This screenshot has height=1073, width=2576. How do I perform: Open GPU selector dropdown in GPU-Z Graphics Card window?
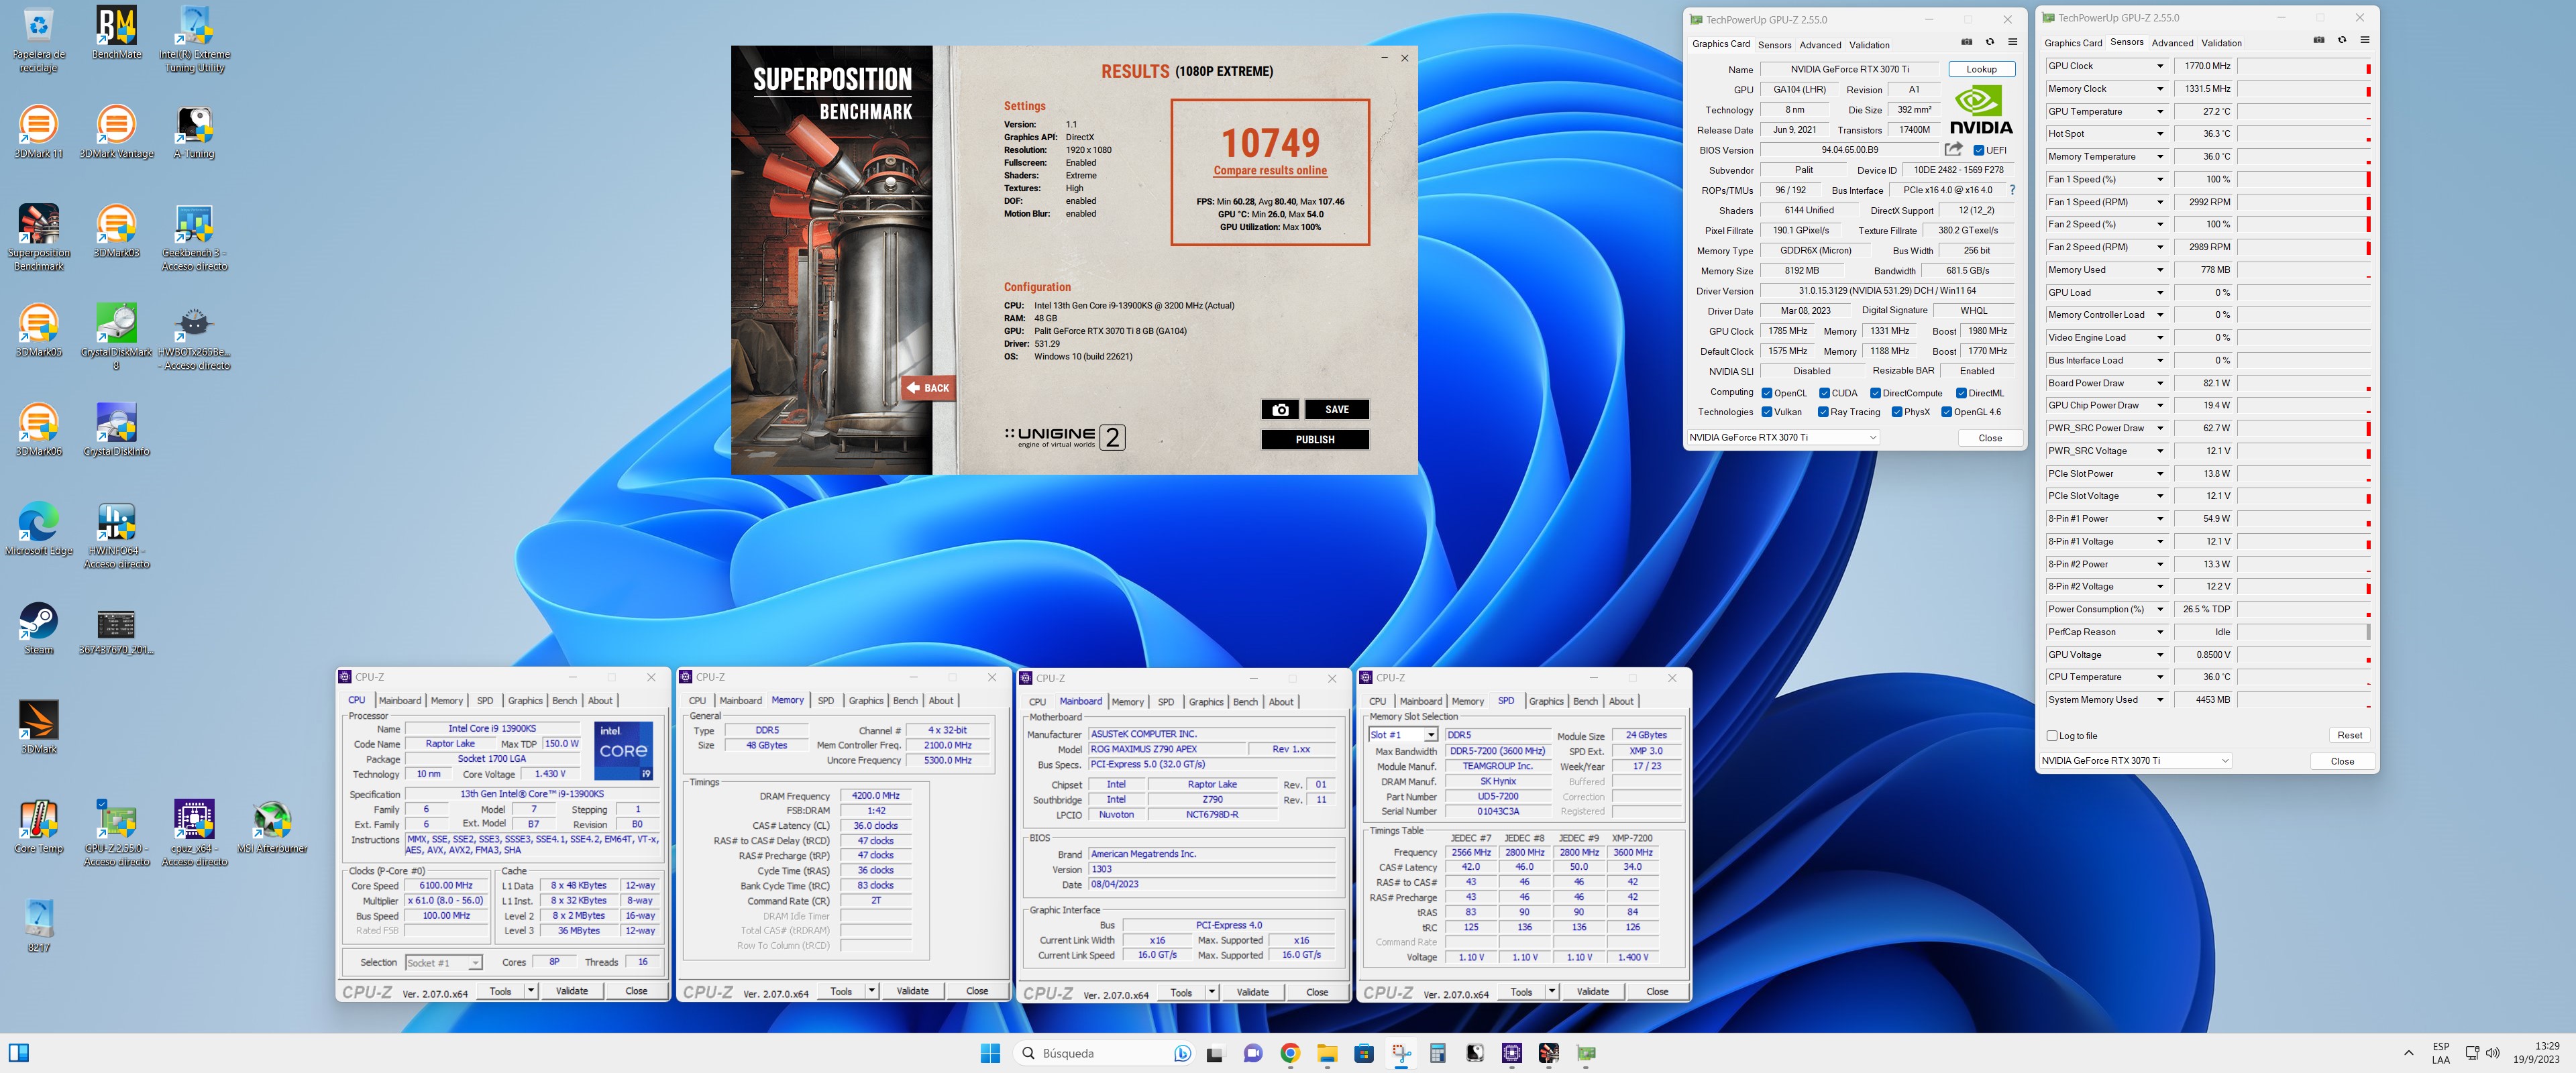click(1783, 438)
